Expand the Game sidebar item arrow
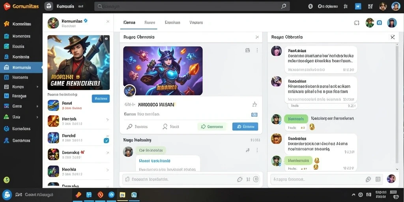Image resolution: width=404 pixels, height=202 pixels. [37, 106]
